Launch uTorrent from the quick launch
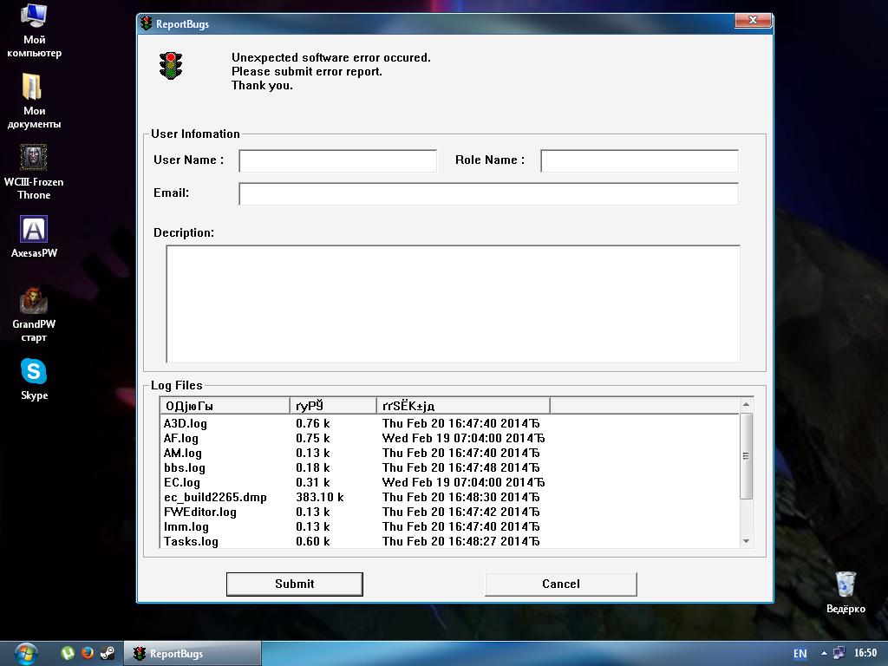The height and width of the screenshot is (666, 888). click(68, 653)
